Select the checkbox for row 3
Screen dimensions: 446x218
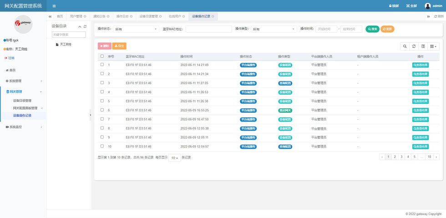(102, 83)
